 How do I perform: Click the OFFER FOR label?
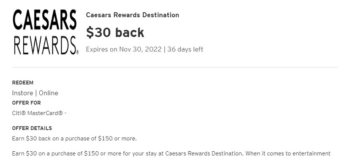tap(26, 103)
